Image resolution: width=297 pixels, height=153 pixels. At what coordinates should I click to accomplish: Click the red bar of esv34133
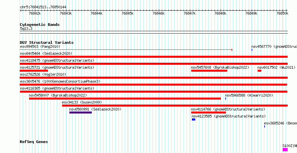tap(175, 106)
